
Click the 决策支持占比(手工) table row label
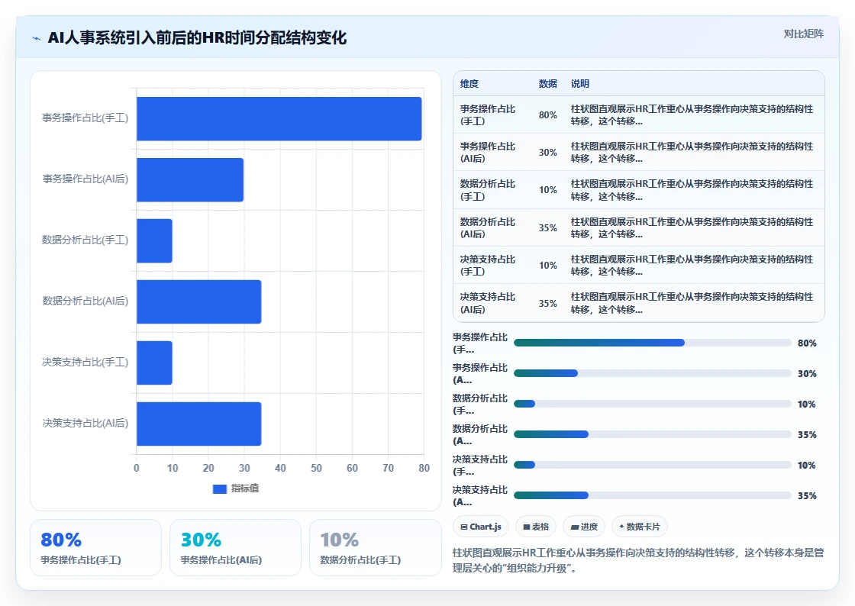coord(488,266)
